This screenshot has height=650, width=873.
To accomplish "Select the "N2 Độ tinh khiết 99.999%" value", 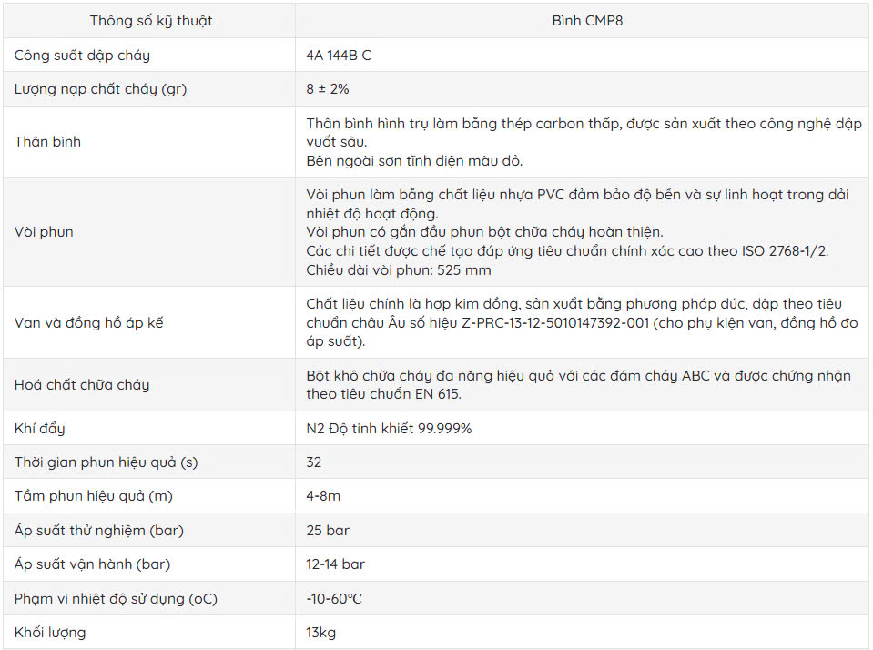I will click(390, 428).
